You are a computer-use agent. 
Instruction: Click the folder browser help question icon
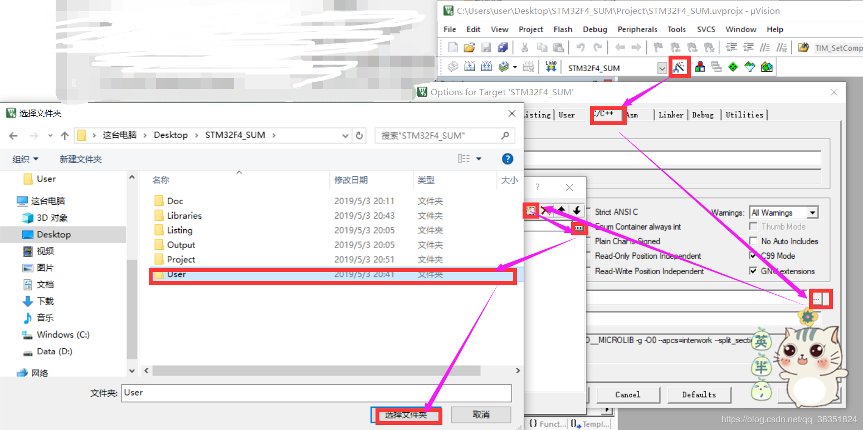pos(508,159)
